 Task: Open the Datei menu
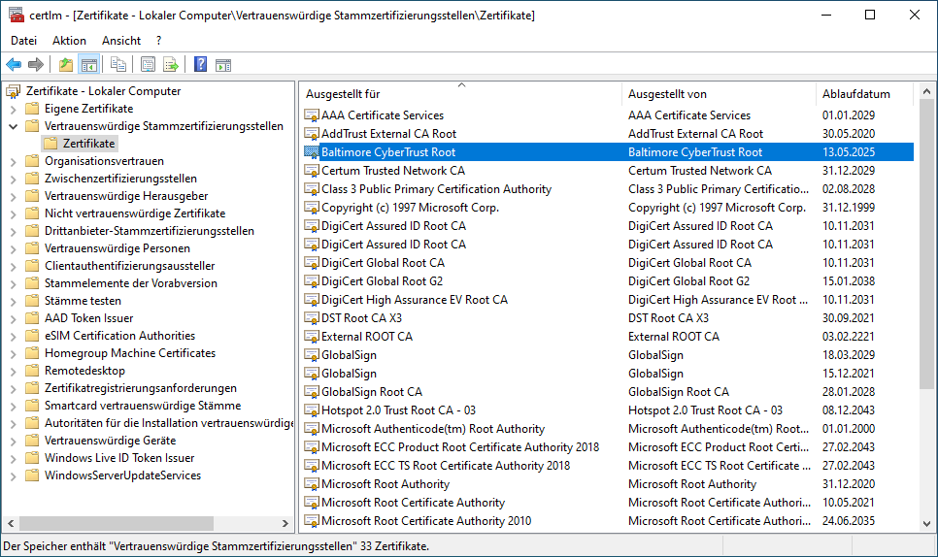coord(24,41)
